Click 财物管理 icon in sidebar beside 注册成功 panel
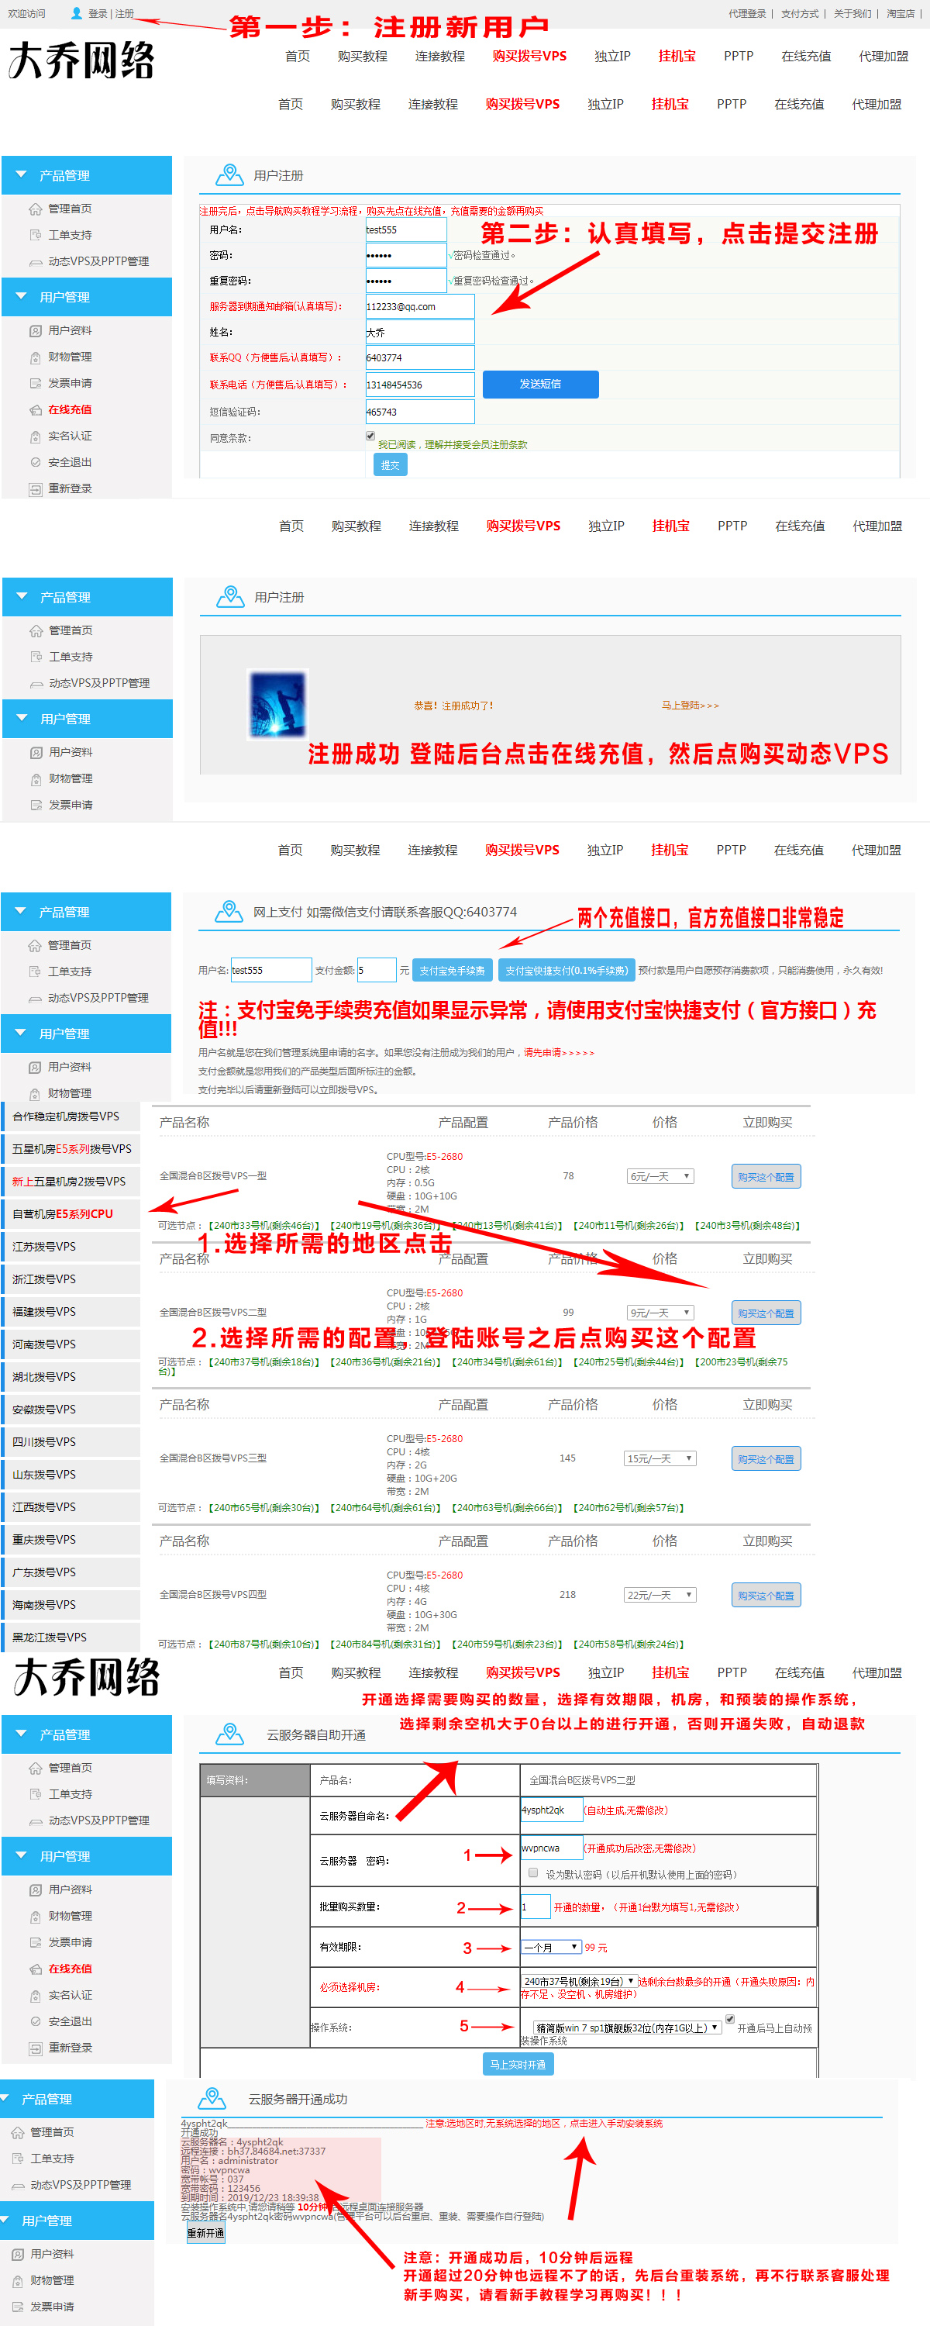930x2326 pixels. (36, 778)
